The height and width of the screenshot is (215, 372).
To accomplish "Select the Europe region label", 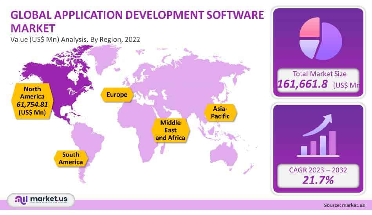I will [x=117, y=95].
